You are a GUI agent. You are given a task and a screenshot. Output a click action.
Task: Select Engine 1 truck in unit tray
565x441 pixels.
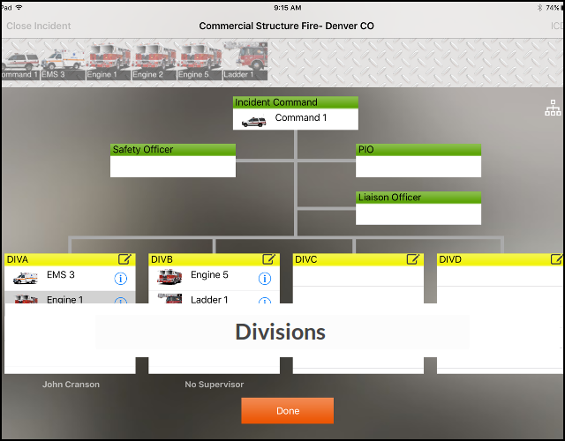(108, 62)
